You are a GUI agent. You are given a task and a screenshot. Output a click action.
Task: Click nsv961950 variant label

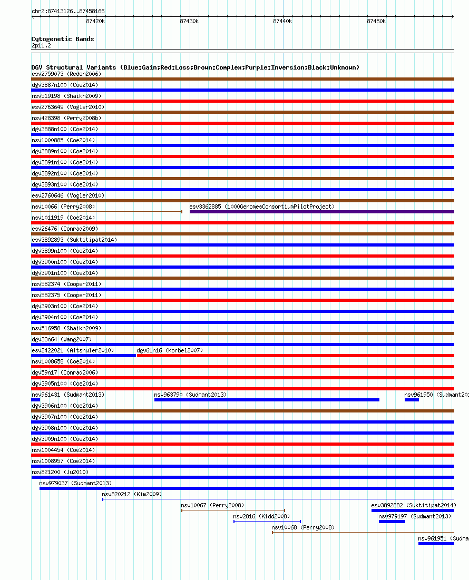tap(436, 396)
